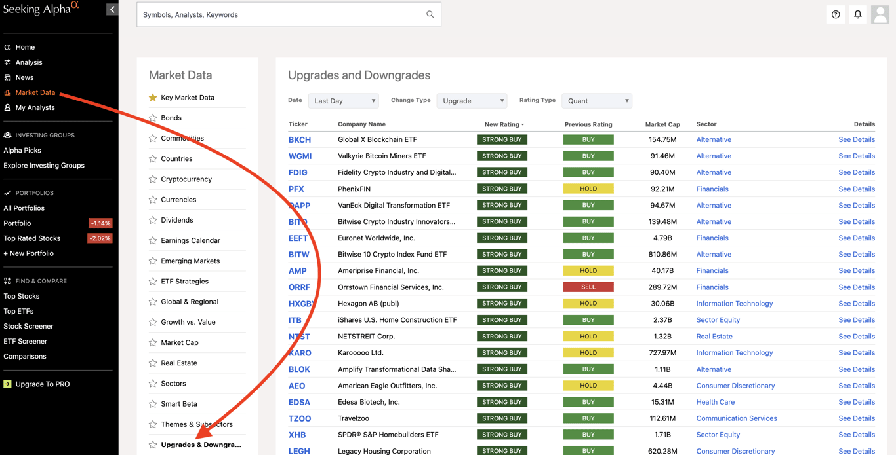Click the notifications bell icon
Viewport: 896px width, 455px height.
[x=857, y=14]
